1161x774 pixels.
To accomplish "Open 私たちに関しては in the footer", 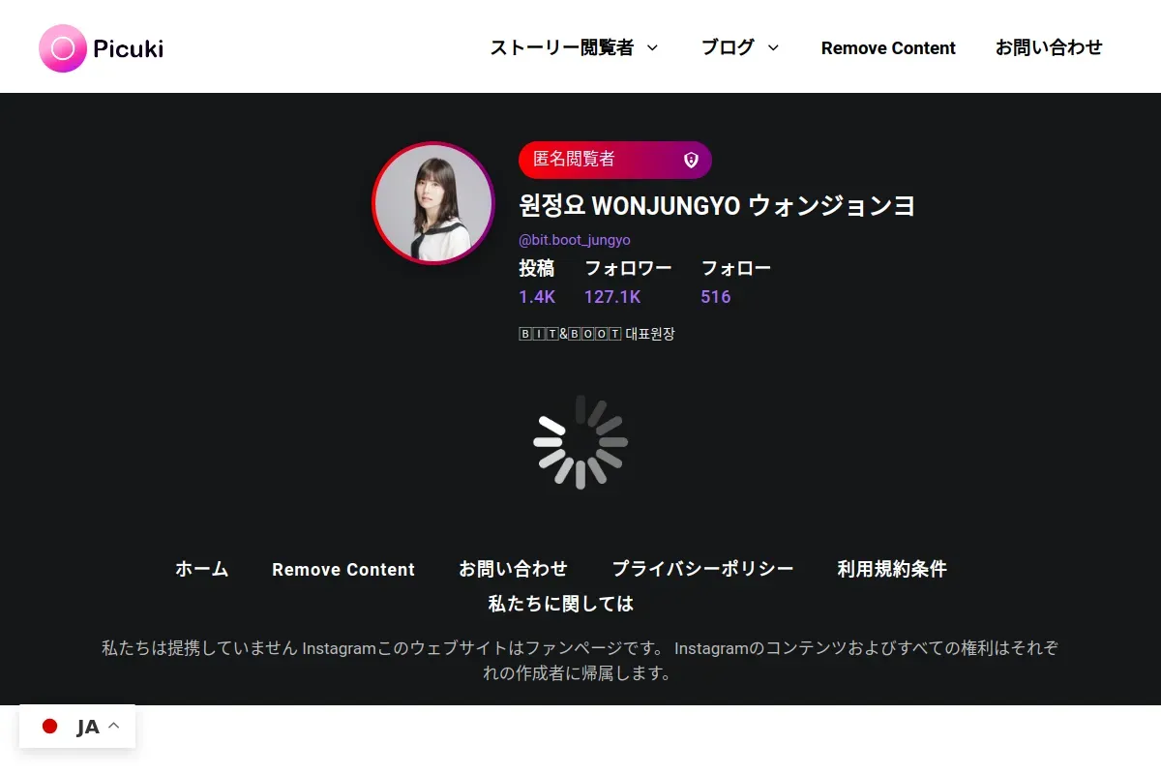I will pyautogui.click(x=561, y=604).
